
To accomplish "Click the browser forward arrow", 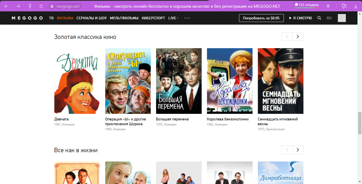I will [x=18, y=6].
